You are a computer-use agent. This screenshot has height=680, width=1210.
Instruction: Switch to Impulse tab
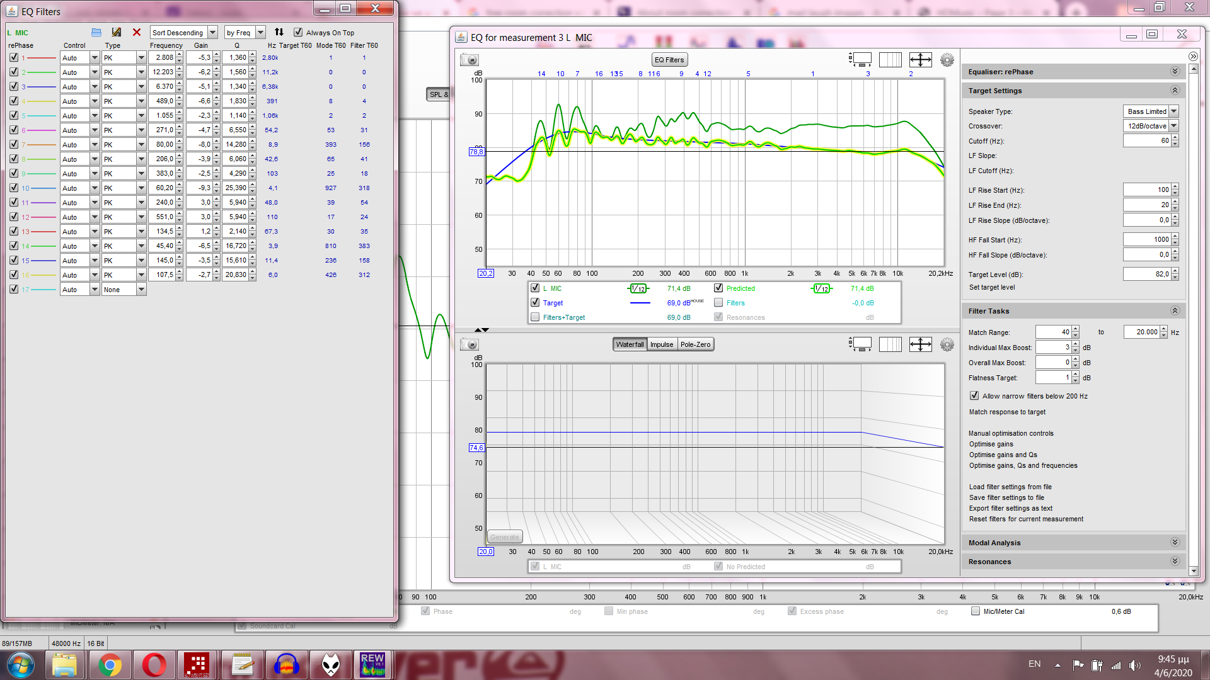point(662,344)
